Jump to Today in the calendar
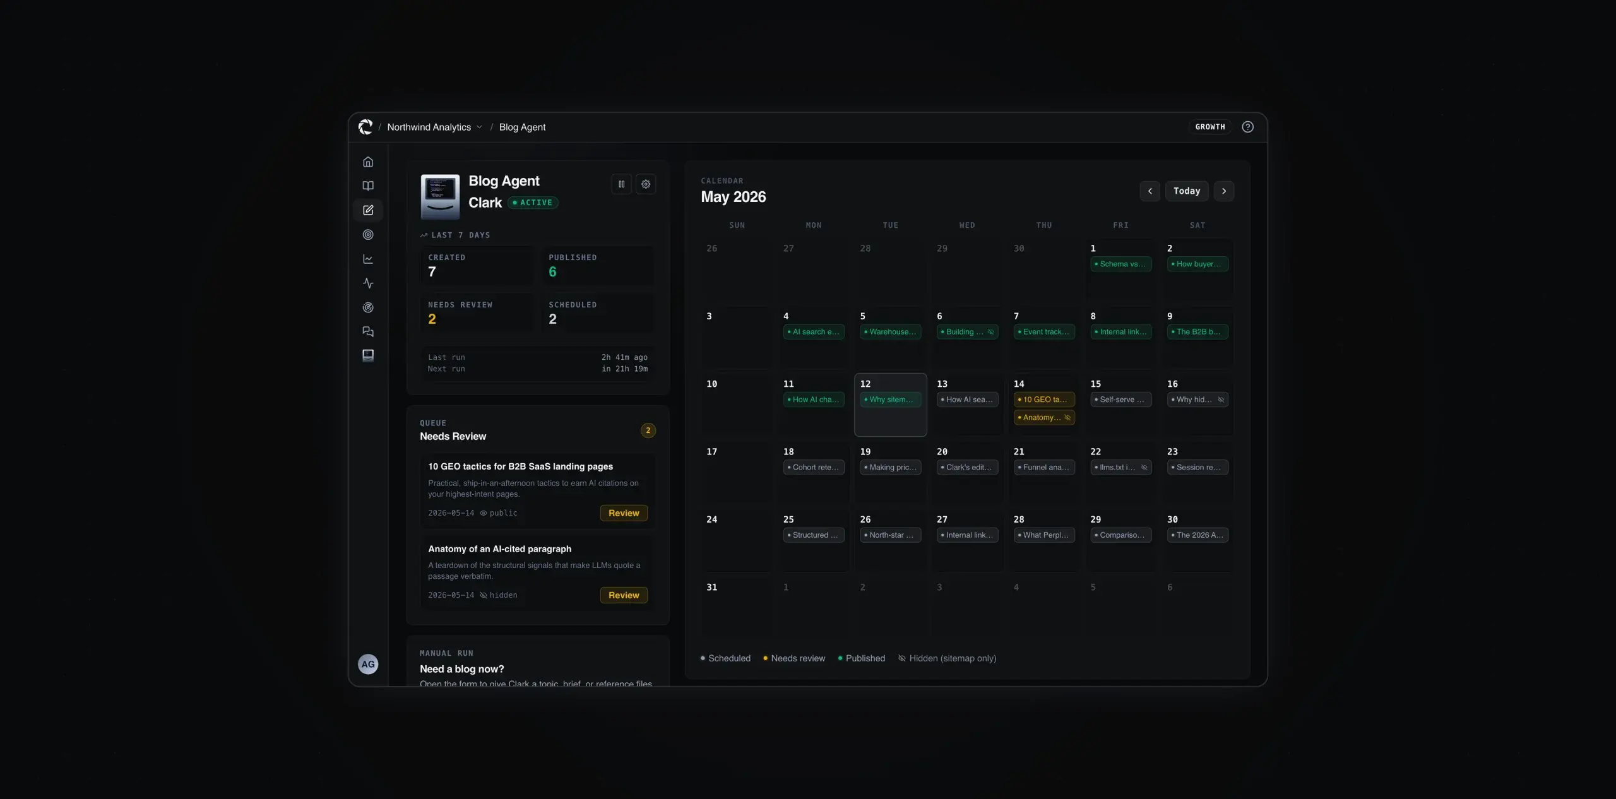Screen dimensions: 1616x799 coord(1187,191)
